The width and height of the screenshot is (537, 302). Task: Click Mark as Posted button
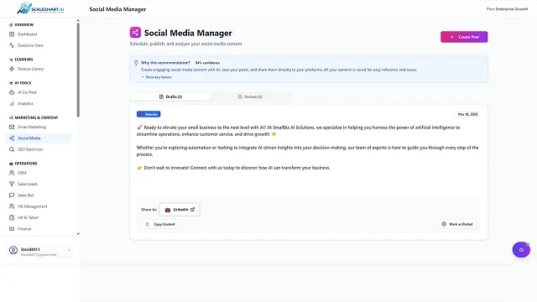457,224
